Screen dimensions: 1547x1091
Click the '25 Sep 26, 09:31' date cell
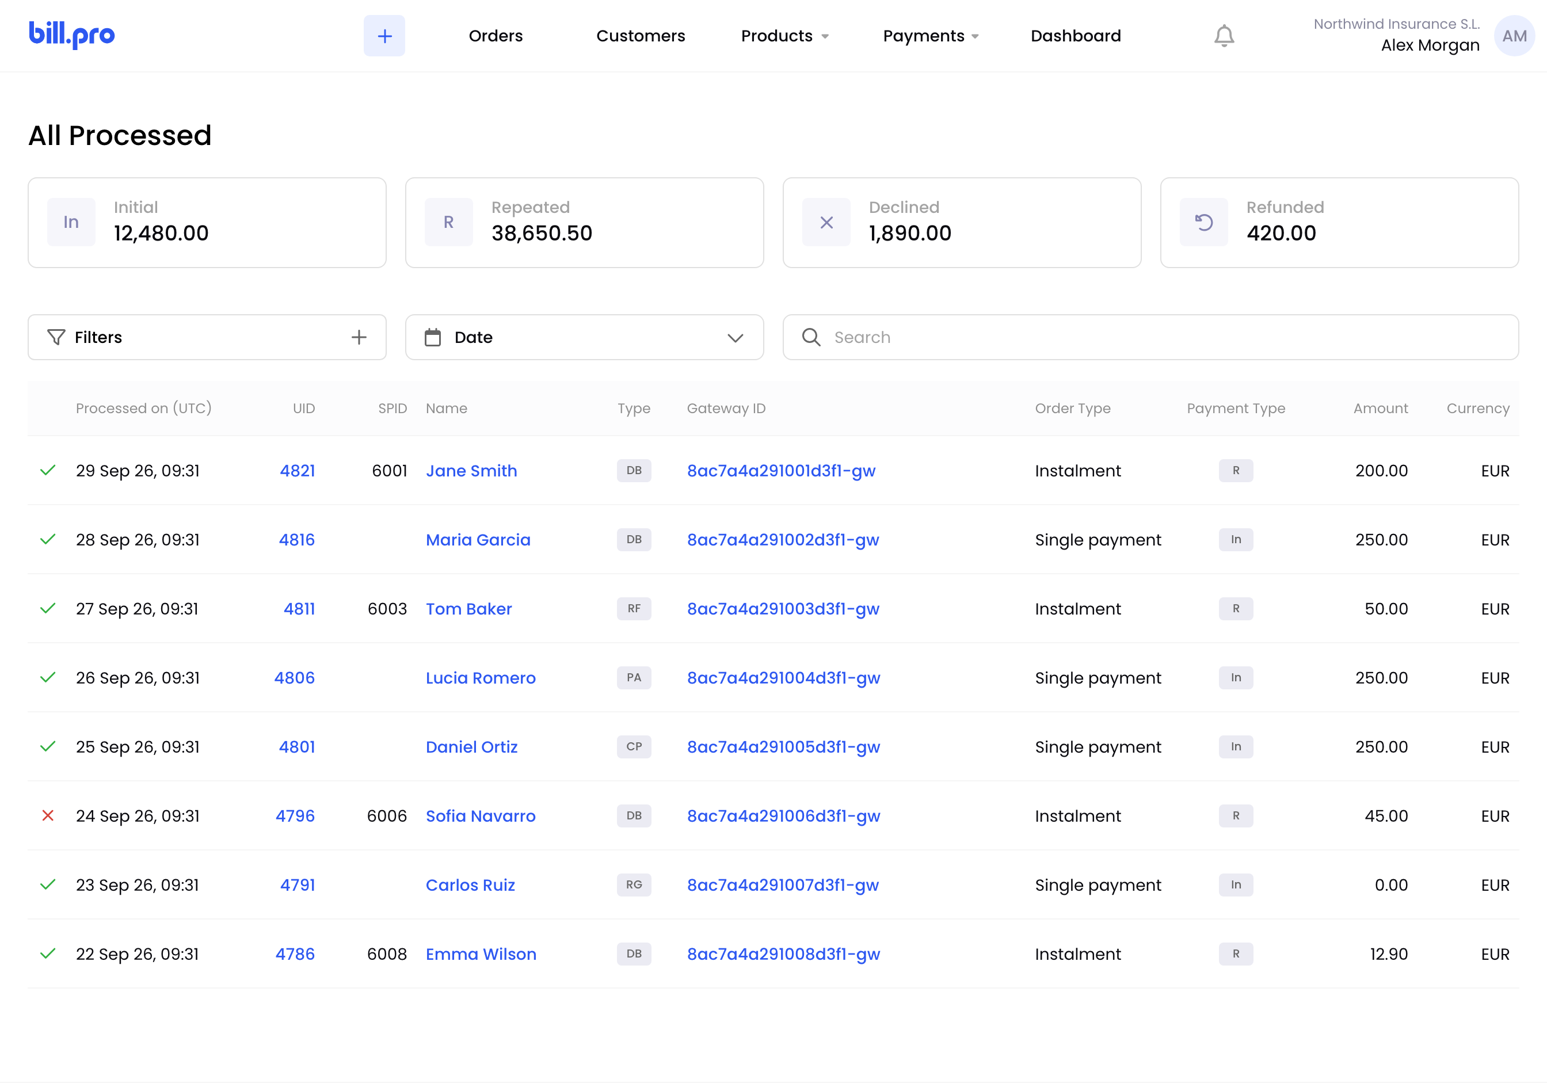(x=138, y=747)
